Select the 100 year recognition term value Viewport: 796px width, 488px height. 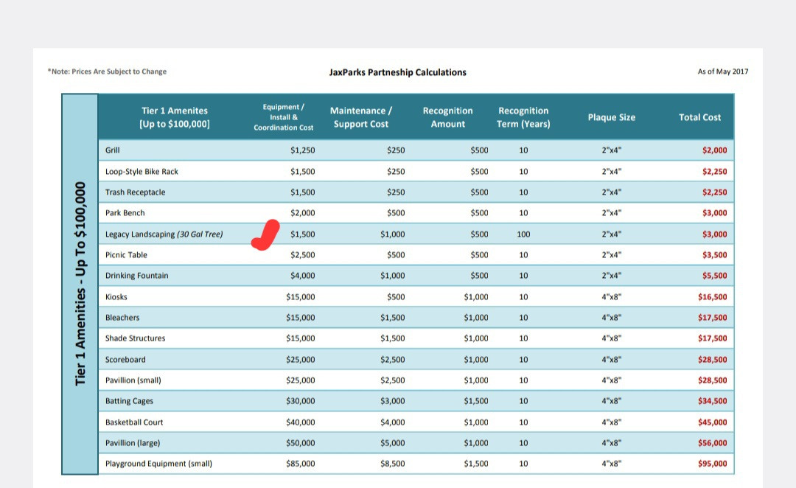tap(523, 234)
